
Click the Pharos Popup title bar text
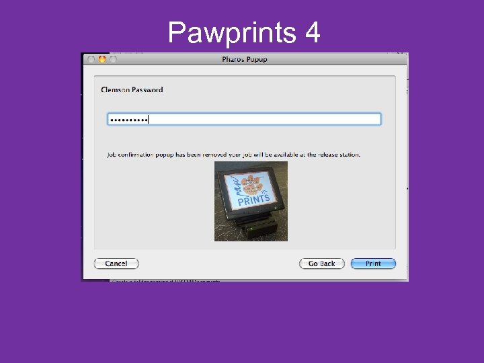pyautogui.click(x=245, y=59)
